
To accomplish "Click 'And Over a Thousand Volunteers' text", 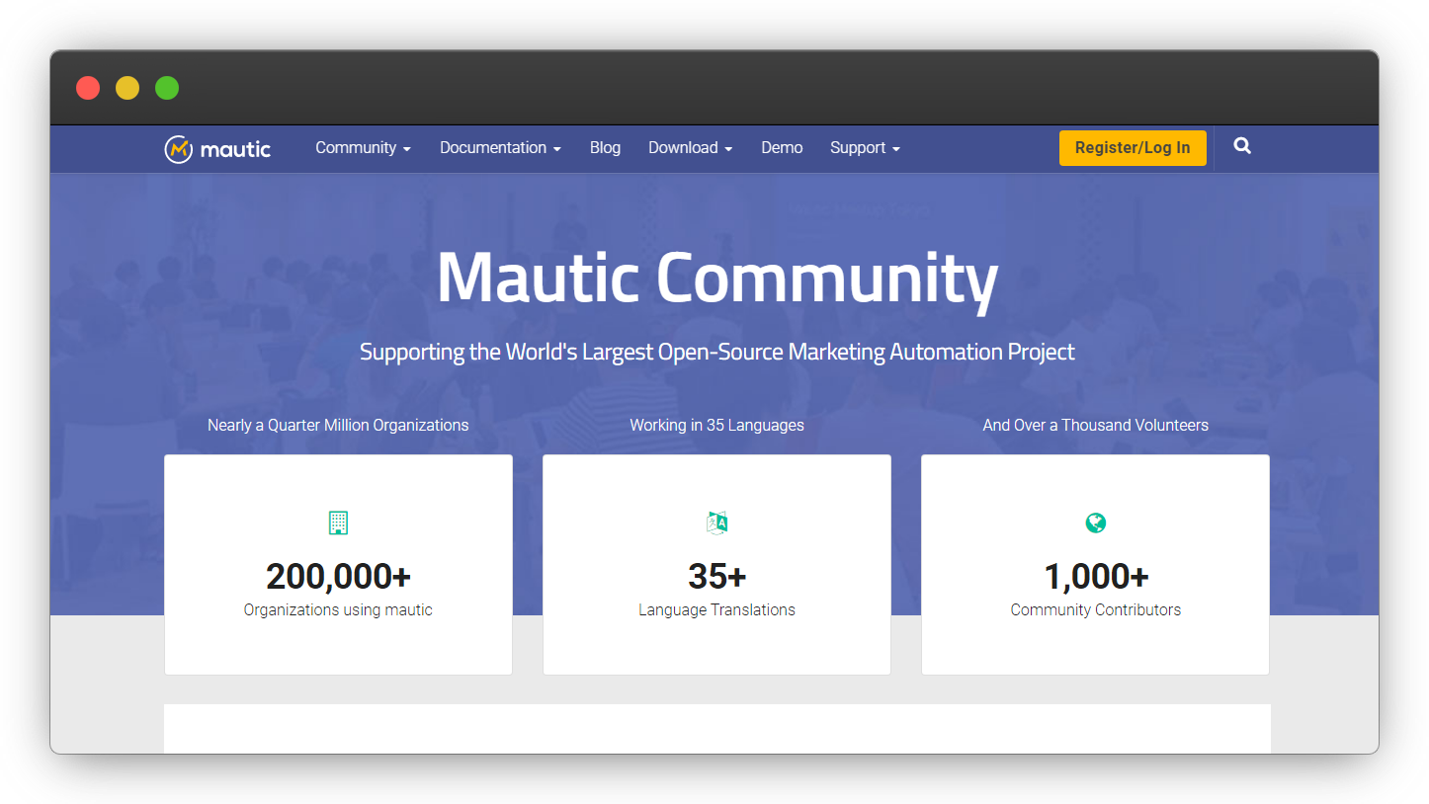I will click(1095, 426).
